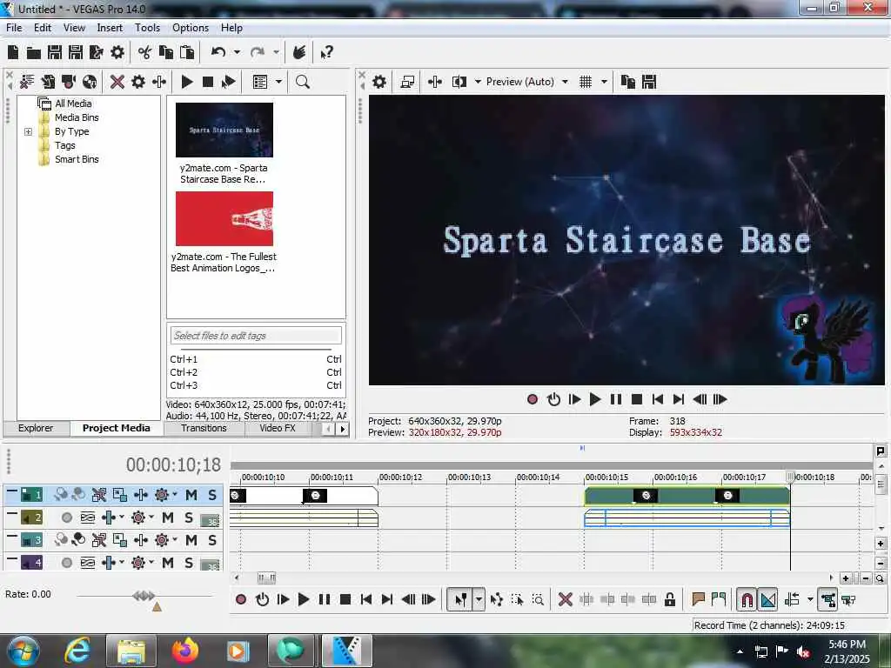The height and width of the screenshot is (668, 891).
Task: Open the Redo history dropdown arrow
Action: (276, 52)
